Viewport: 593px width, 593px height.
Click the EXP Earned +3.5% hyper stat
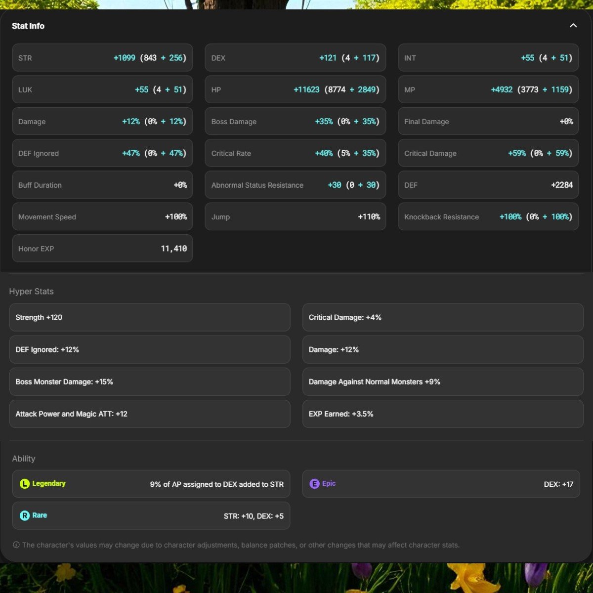point(442,414)
